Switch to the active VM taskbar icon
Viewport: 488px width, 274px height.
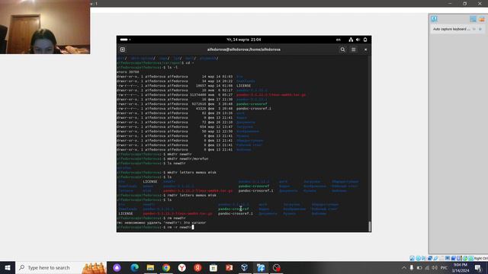click(x=261, y=267)
